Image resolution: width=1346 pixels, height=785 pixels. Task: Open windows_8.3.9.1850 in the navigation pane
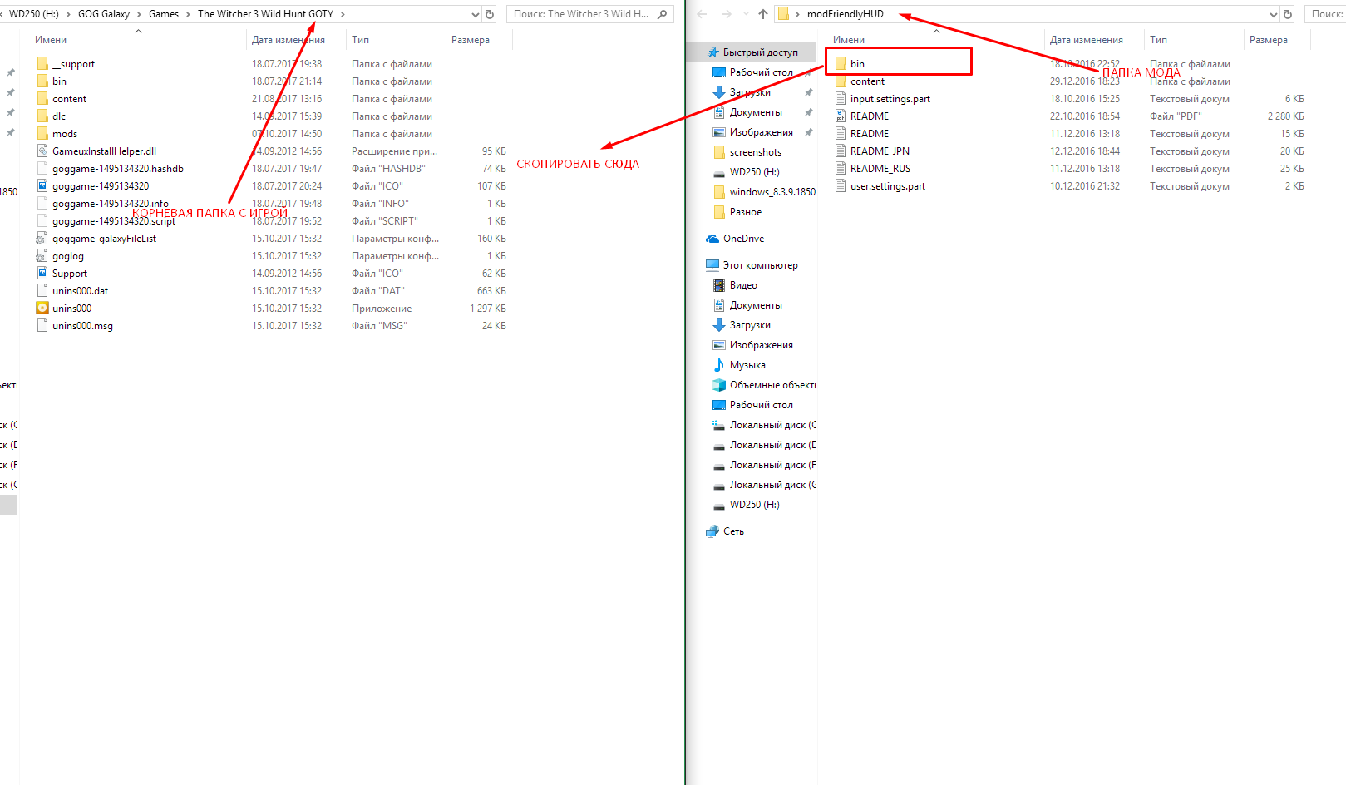click(772, 192)
